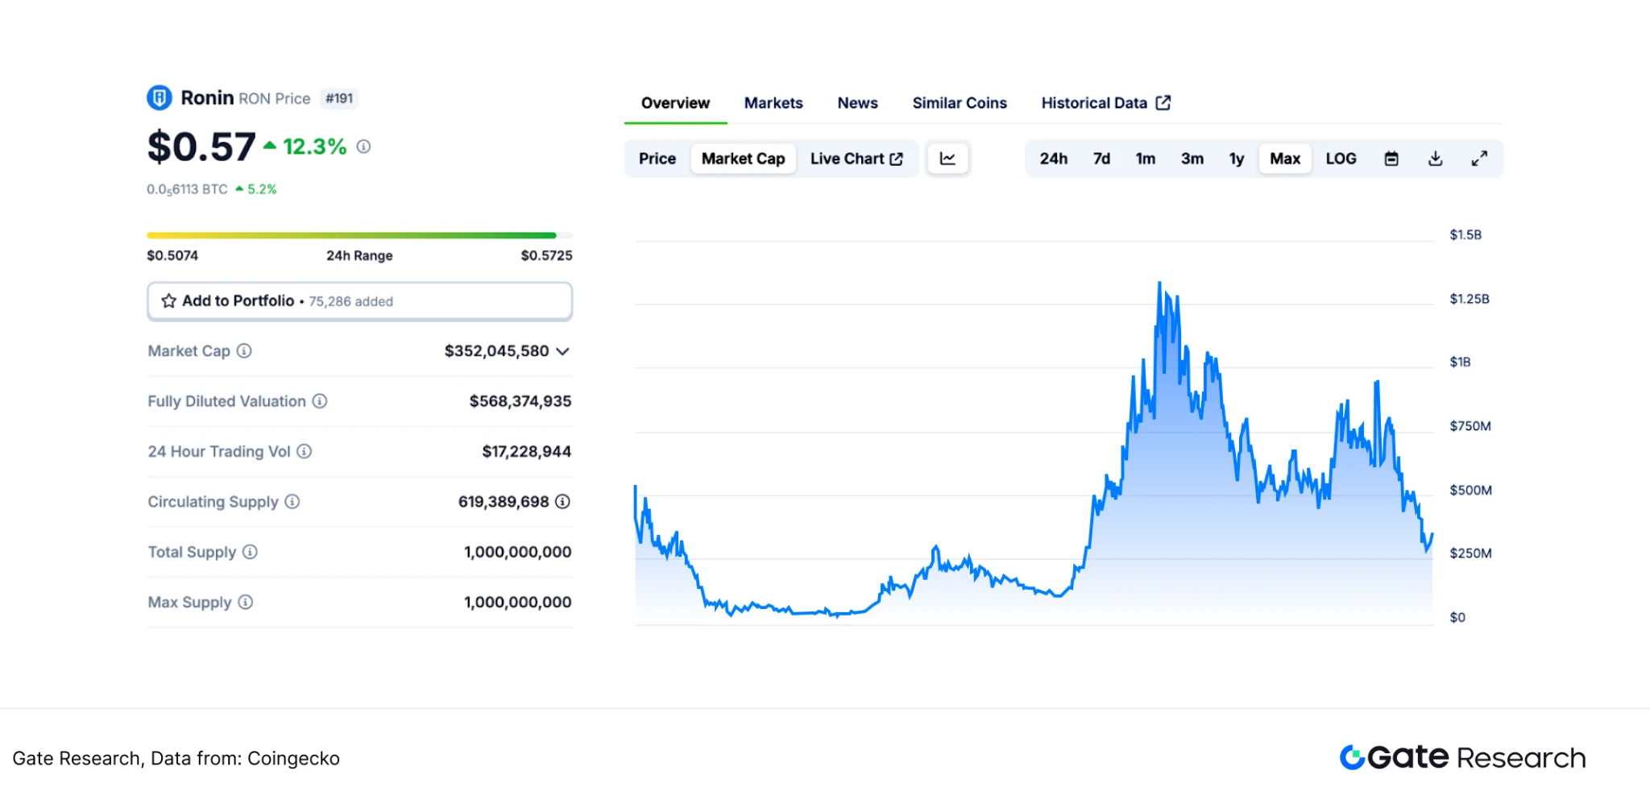Open the Live Chart link
The image size is (1650, 808).
pos(856,159)
